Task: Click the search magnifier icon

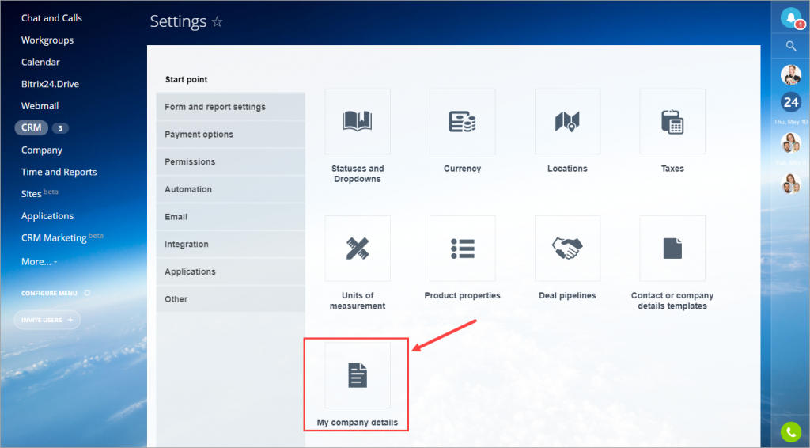Action: [x=790, y=47]
